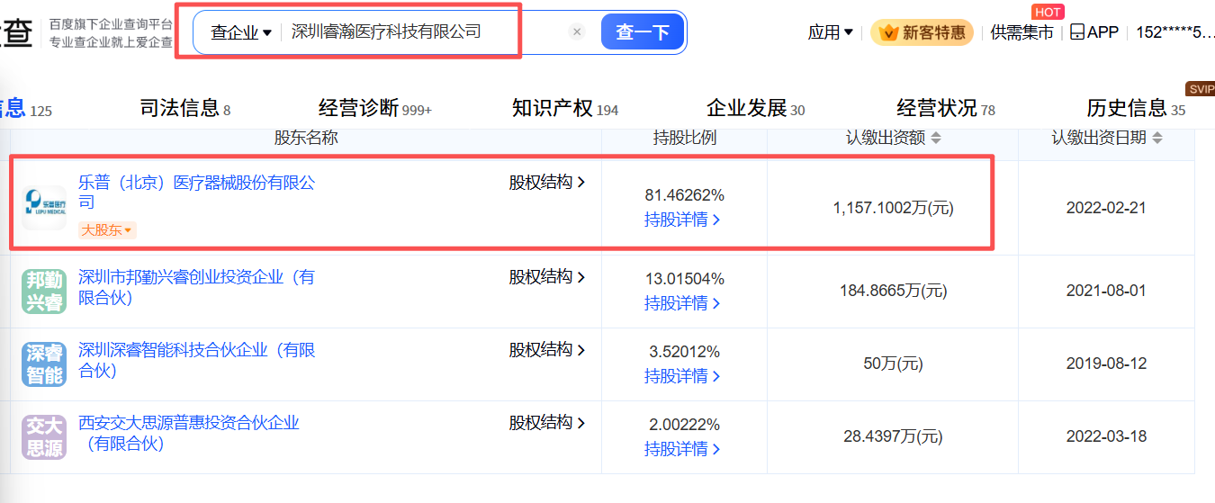Click the 新客特惠 crown badge
1215x503 pixels.
(x=922, y=32)
